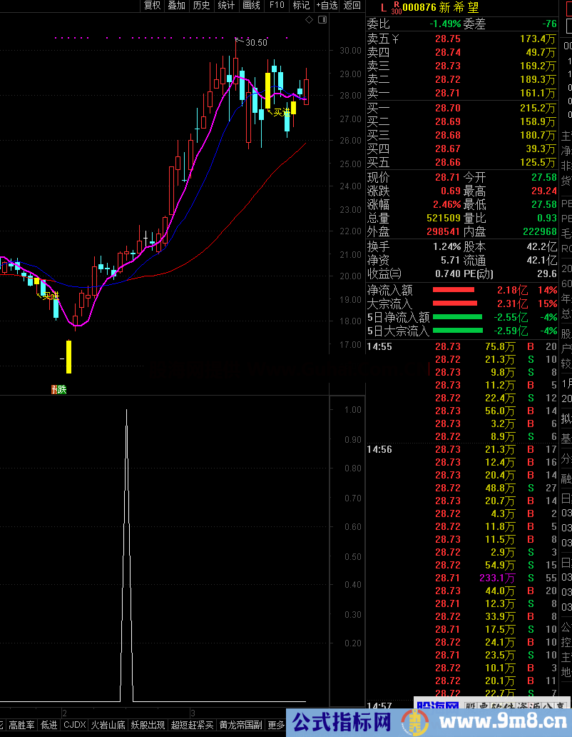Viewport: 572px width, 737px height.
Task: Open the 画线 drawing tools
Action: [251, 6]
